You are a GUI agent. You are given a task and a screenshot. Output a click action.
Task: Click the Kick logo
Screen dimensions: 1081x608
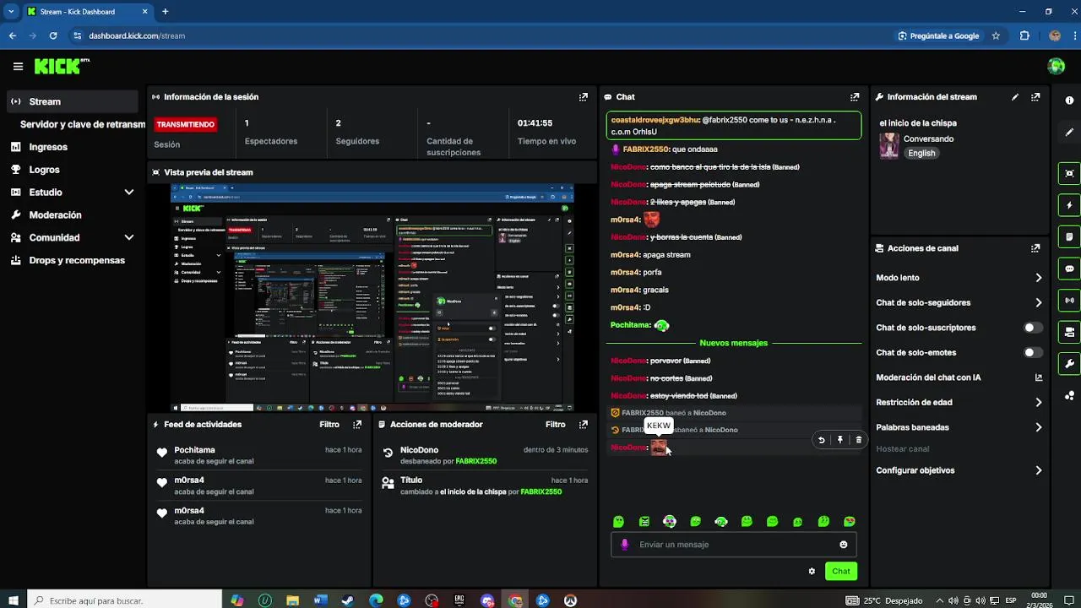click(62, 66)
